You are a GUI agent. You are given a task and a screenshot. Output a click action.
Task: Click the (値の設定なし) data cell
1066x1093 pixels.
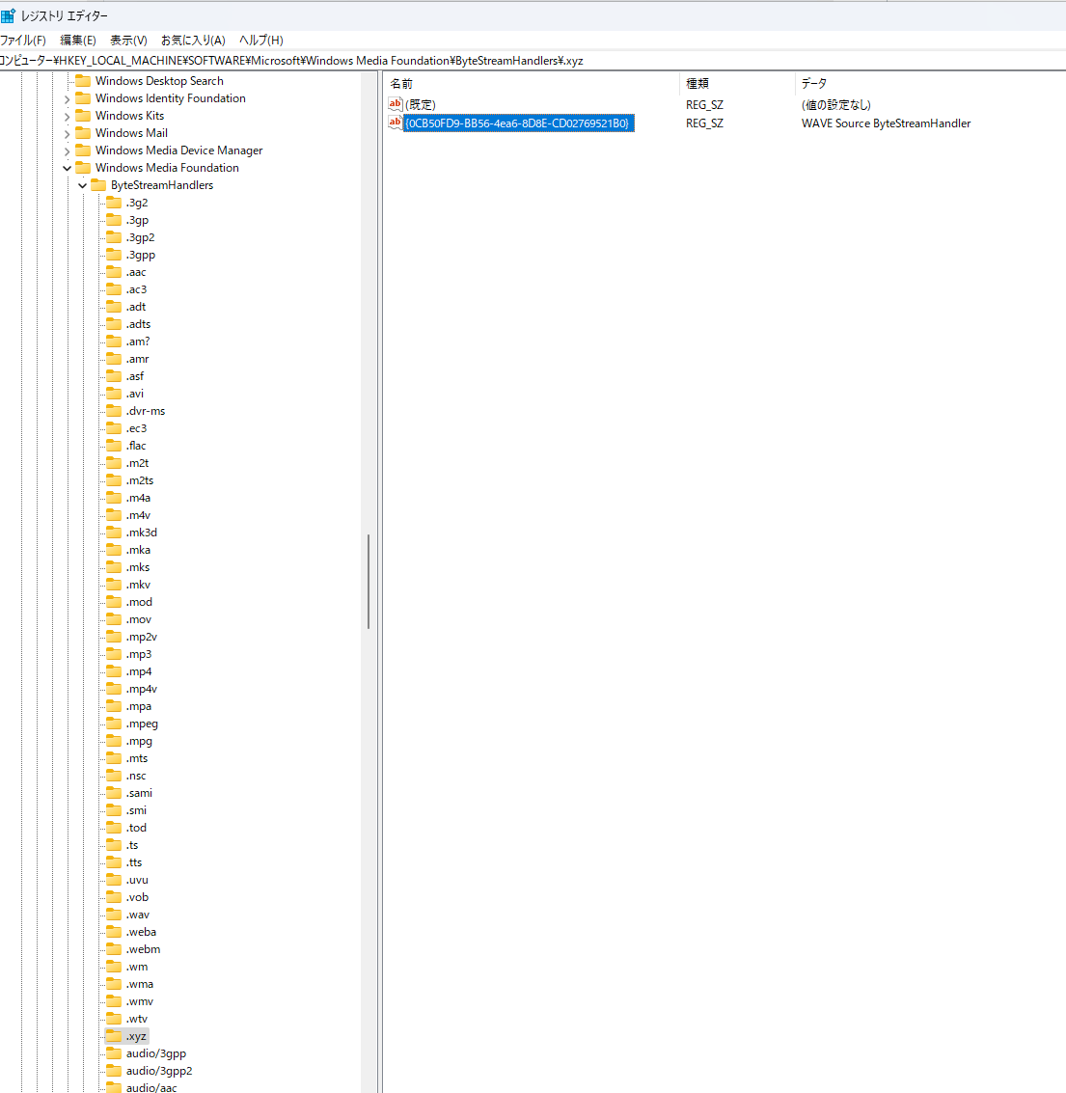click(836, 105)
